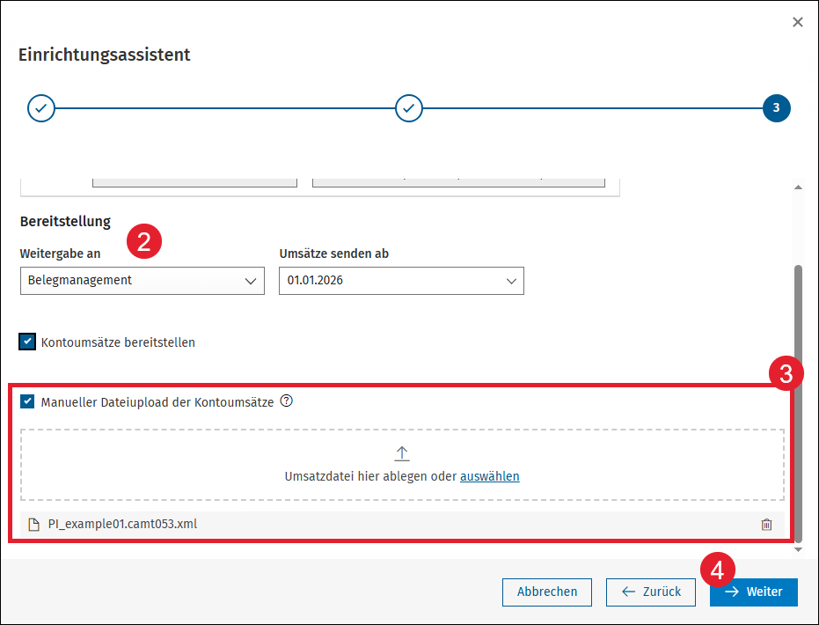Screen dimensions: 819x625
Task: Click the file icon beside PI_example01.camt053.xml
Action: pyautogui.click(x=34, y=524)
